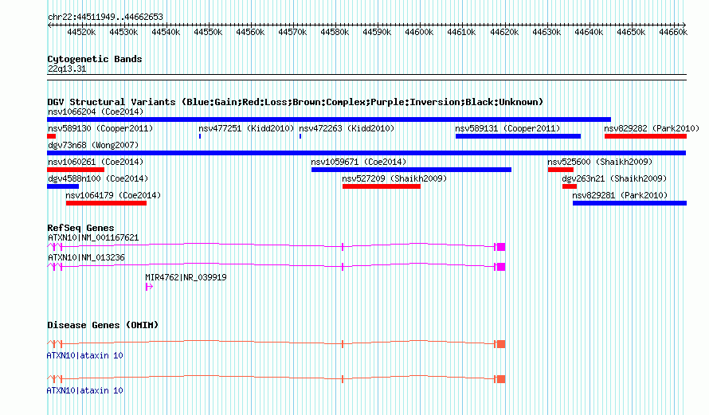The height and width of the screenshot is (415, 709).
Task: Click the ATXN10|NM_013236 transcript label
Action: click(x=86, y=257)
